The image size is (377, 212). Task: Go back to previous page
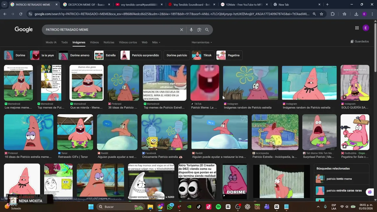click(x=5, y=14)
